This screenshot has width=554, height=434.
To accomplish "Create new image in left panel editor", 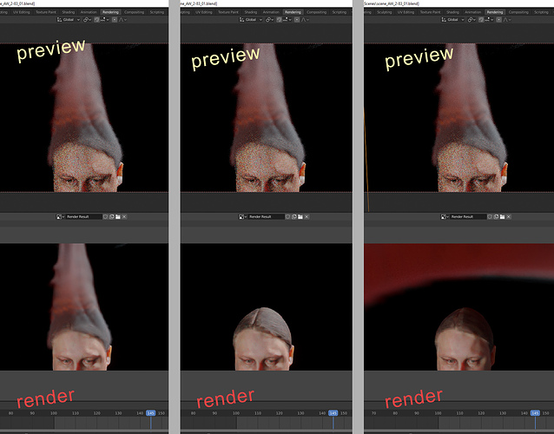I will pos(112,216).
